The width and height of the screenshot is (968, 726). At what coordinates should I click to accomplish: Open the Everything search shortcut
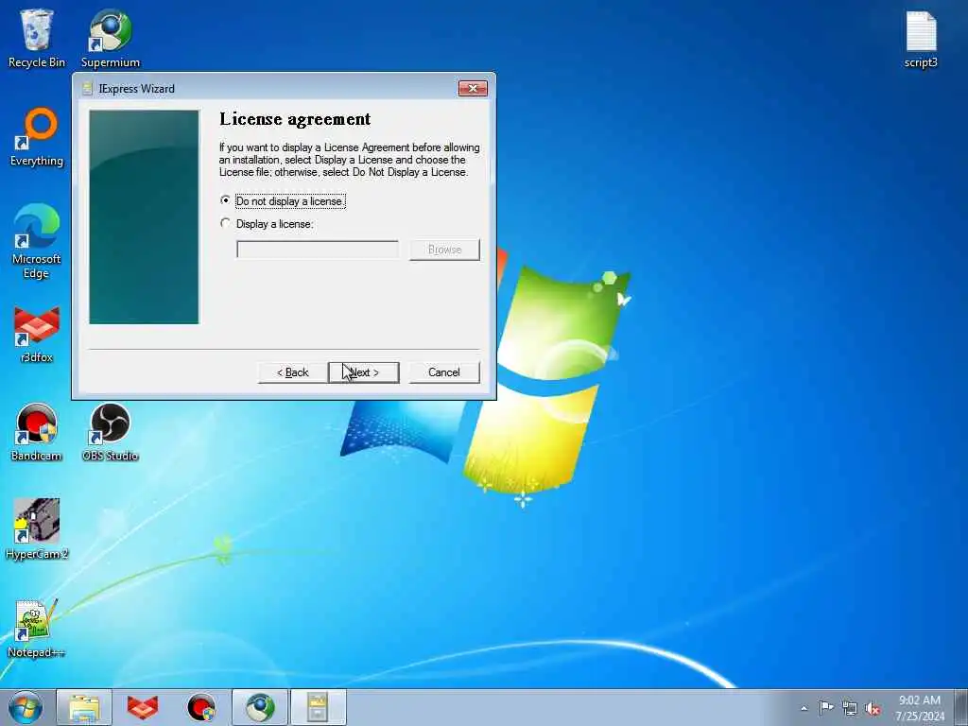[37, 137]
